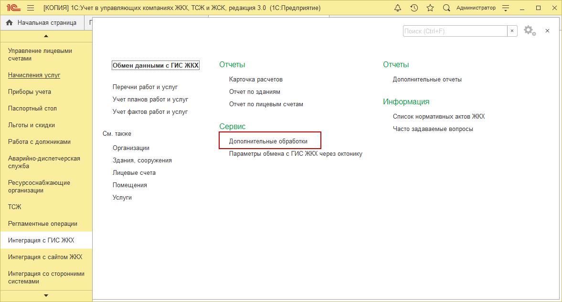Open Услуги link

122,197
